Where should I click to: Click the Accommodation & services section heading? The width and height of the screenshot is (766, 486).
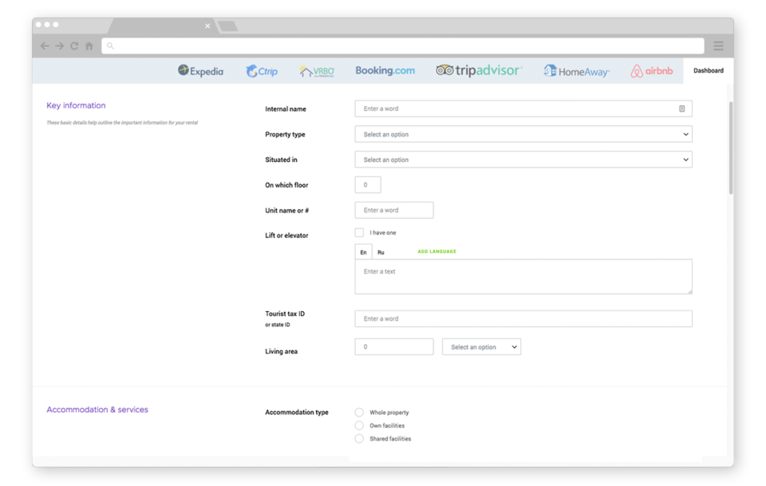click(97, 409)
